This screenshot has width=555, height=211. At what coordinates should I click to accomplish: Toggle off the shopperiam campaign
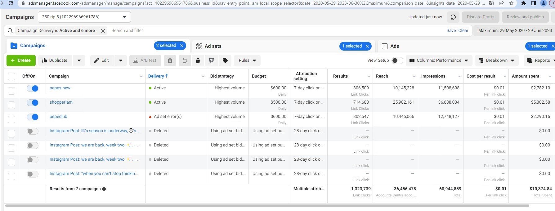click(33, 103)
